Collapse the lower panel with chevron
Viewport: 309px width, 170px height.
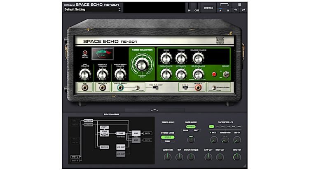click(154, 110)
